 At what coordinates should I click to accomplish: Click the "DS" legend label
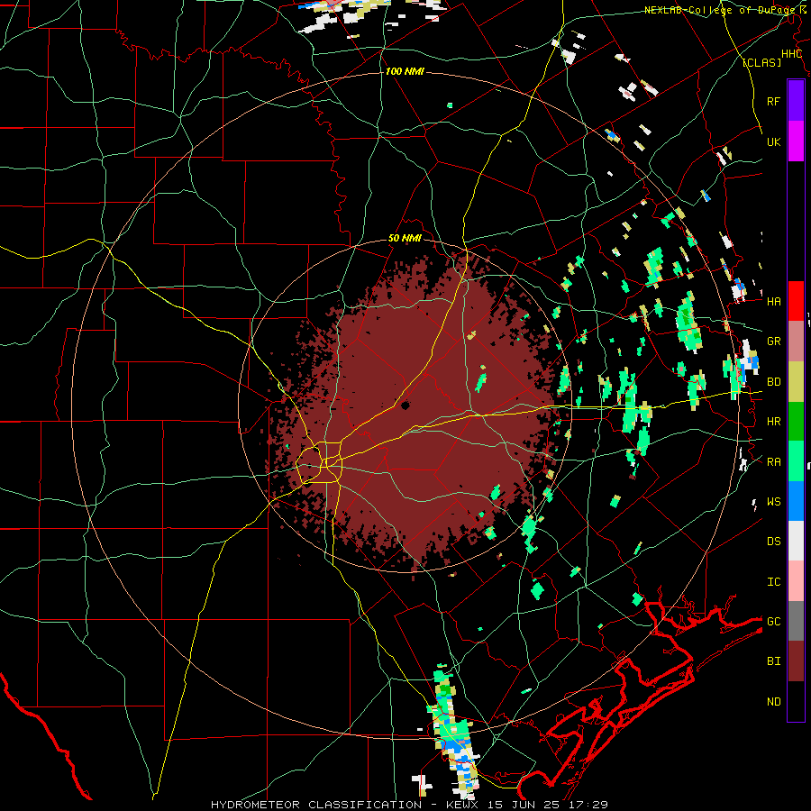(773, 541)
